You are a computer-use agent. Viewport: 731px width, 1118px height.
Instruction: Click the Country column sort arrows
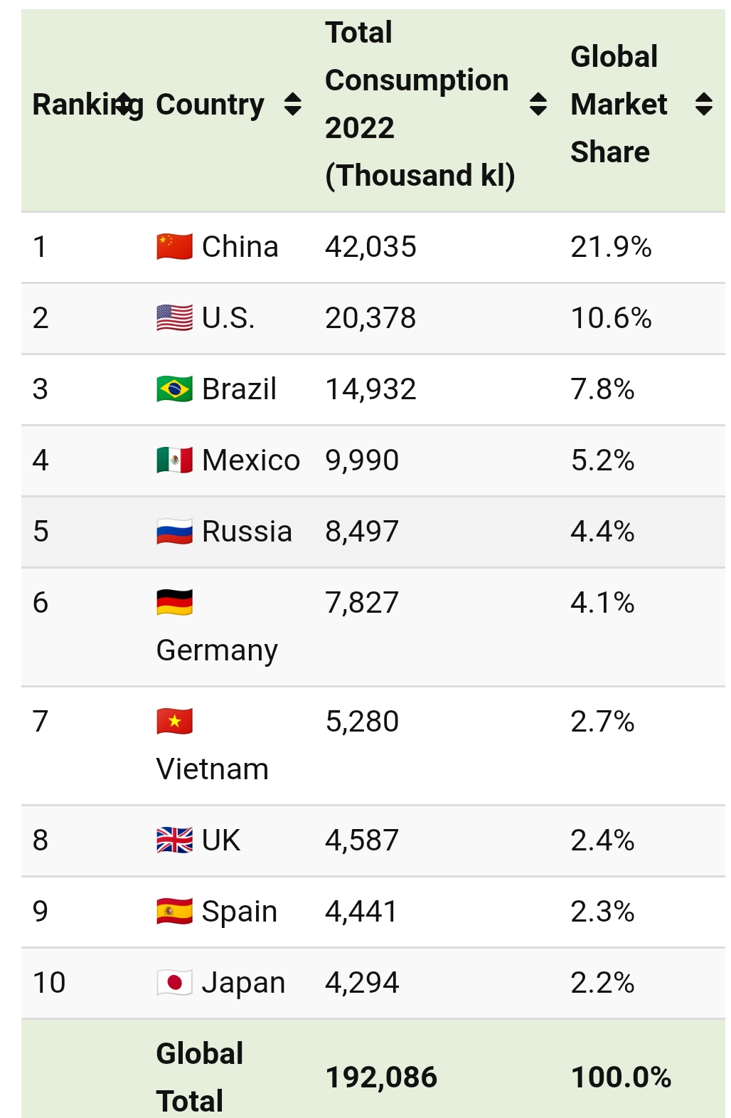tap(292, 104)
